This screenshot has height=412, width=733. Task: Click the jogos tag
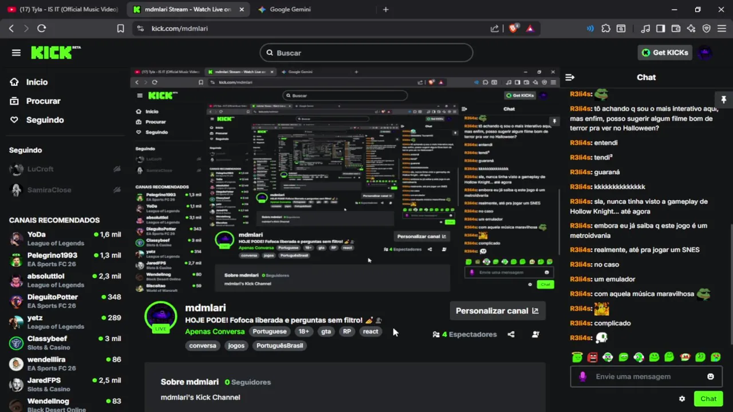[x=236, y=346]
